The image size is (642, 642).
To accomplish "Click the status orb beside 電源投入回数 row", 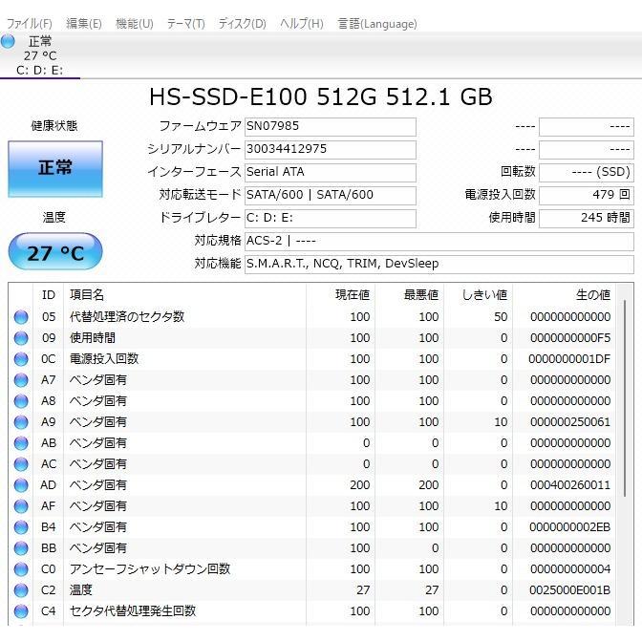I will coord(21,359).
